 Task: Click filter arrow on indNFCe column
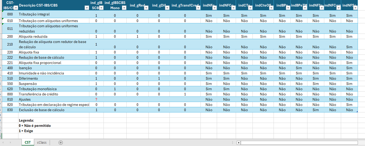pos(233,8)
